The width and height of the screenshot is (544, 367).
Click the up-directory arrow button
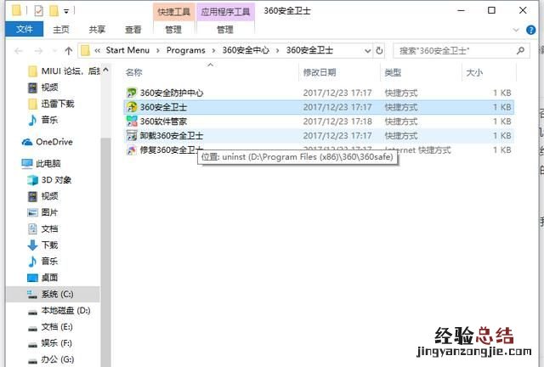(x=67, y=50)
